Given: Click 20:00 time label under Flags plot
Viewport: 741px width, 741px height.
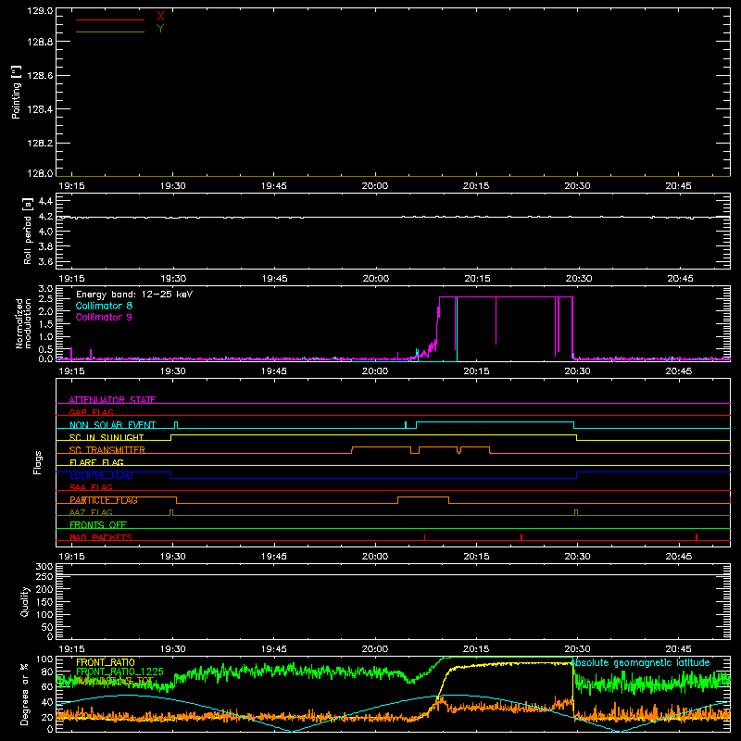Looking at the screenshot, I should 375,557.
